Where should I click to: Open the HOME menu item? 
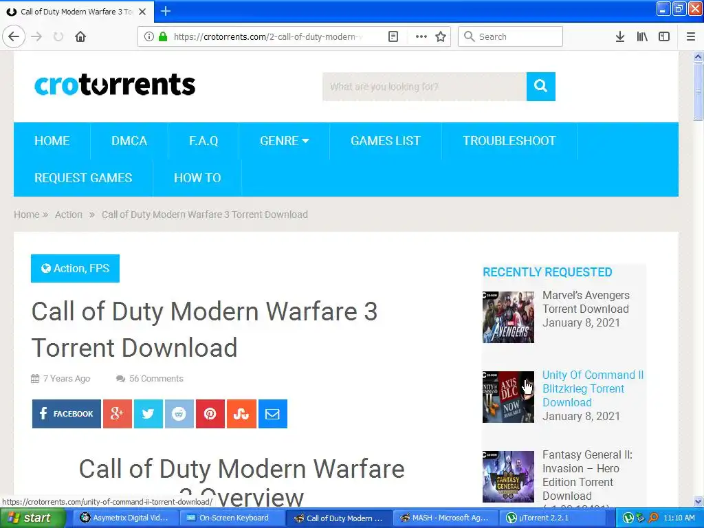(52, 141)
